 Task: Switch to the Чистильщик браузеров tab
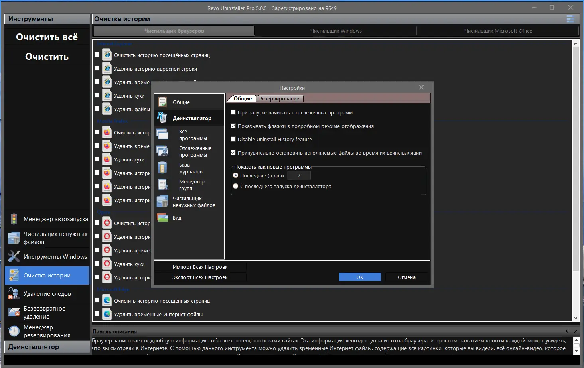(174, 31)
